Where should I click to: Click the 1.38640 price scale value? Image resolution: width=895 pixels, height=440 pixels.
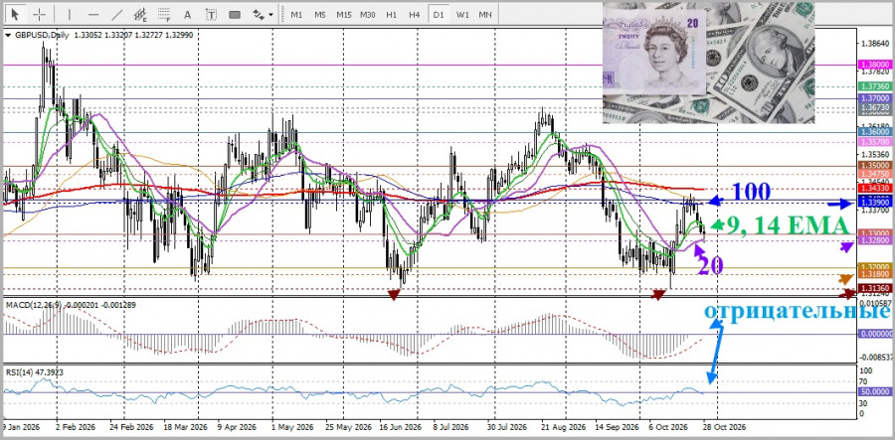click(x=874, y=44)
